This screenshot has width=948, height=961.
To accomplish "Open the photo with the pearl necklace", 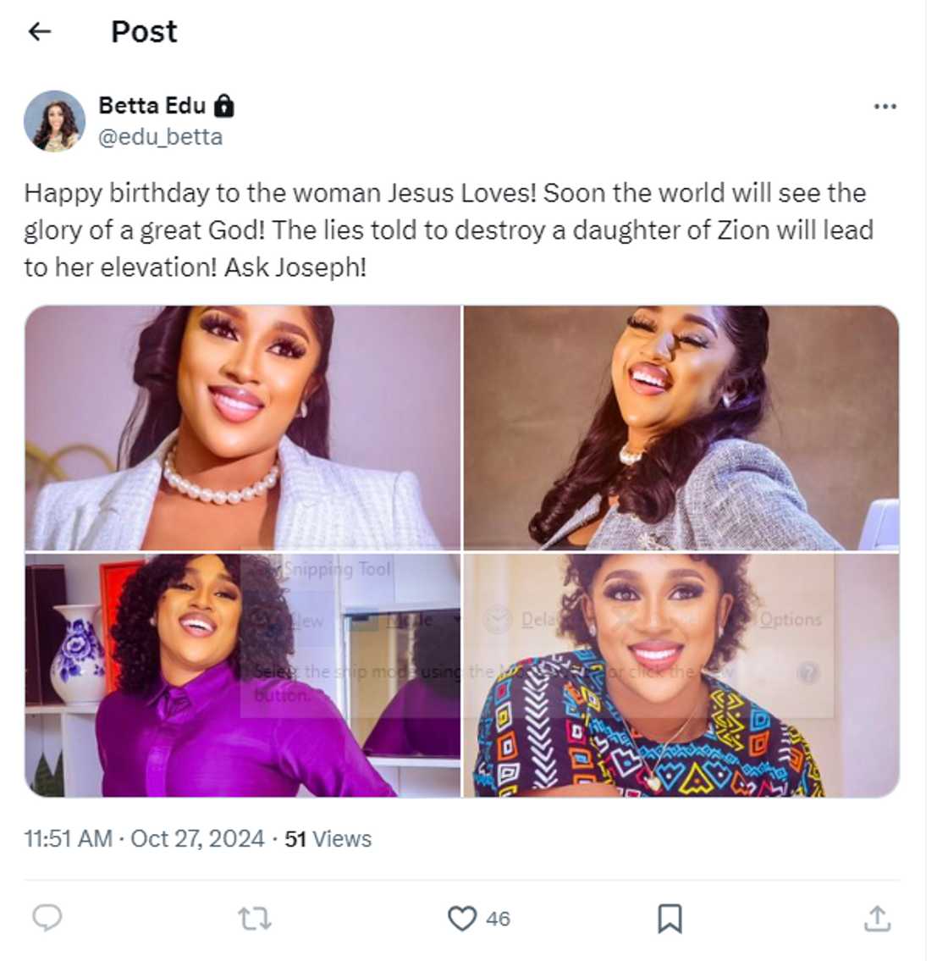I will [243, 428].
